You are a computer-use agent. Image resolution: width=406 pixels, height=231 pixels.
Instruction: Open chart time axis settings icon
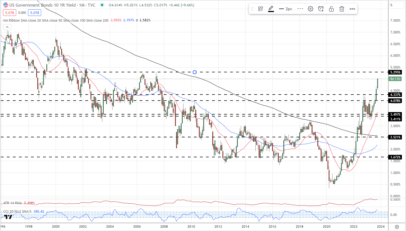tap(397, 227)
